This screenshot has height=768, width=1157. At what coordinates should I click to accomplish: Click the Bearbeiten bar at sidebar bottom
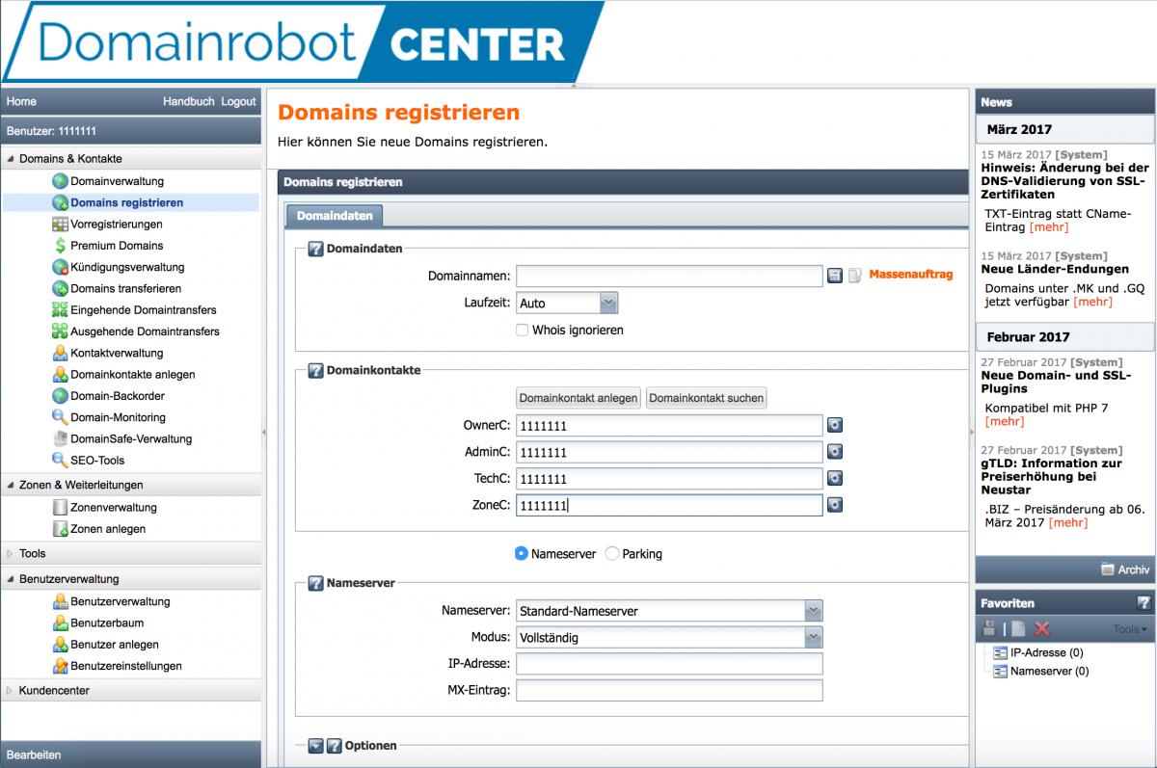(x=131, y=755)
